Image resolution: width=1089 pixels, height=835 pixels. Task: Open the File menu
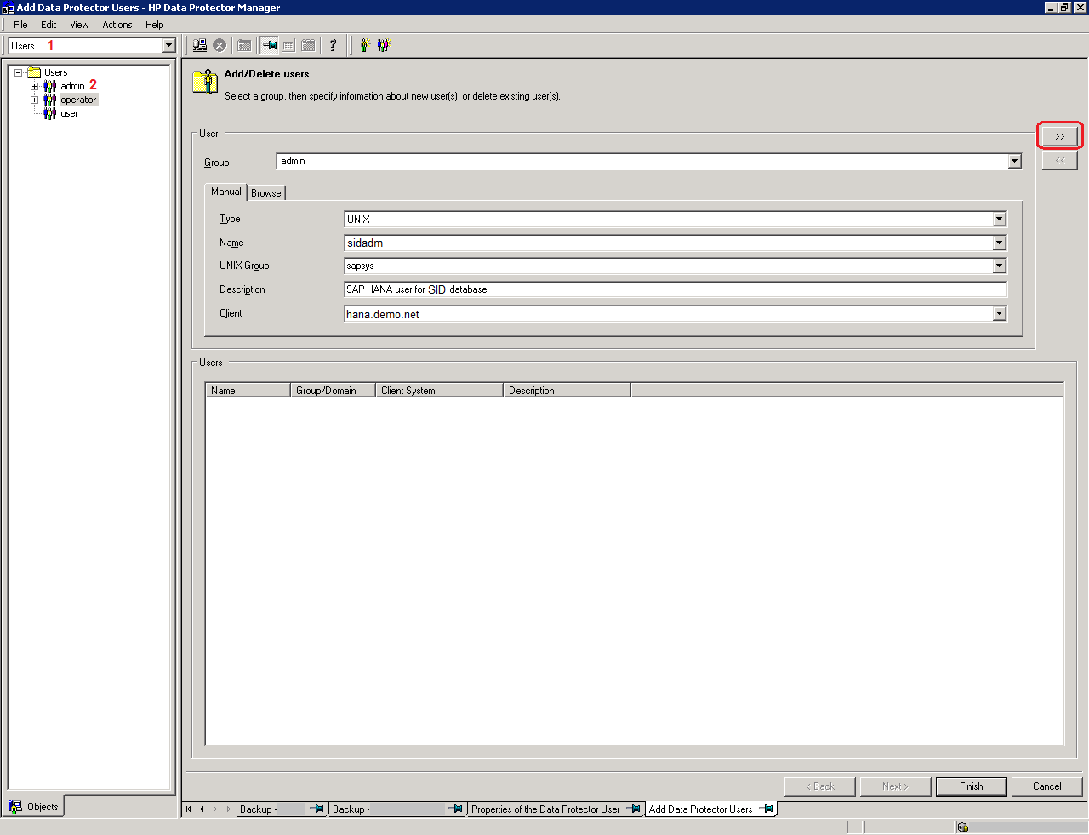pos(20,25)
